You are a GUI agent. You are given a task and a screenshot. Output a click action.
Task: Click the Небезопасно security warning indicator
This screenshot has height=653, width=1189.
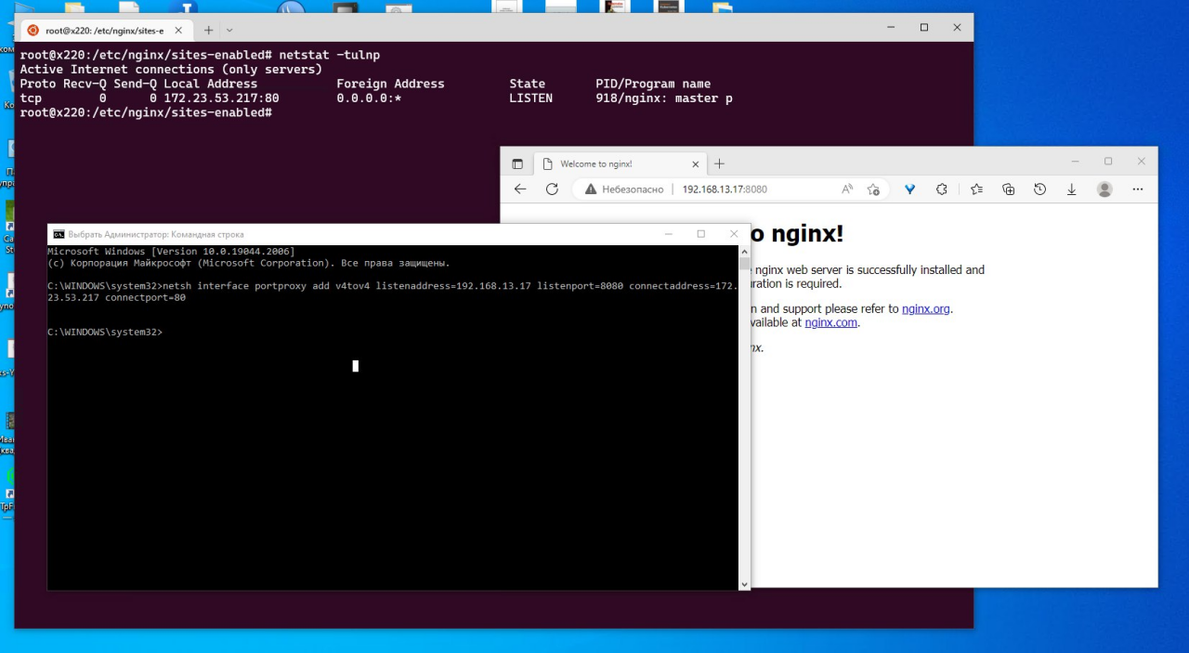[x=623, y=189]
